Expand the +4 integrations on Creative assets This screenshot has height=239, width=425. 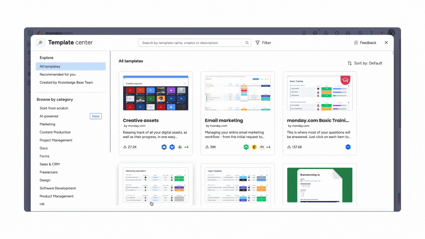coord(186,147)
